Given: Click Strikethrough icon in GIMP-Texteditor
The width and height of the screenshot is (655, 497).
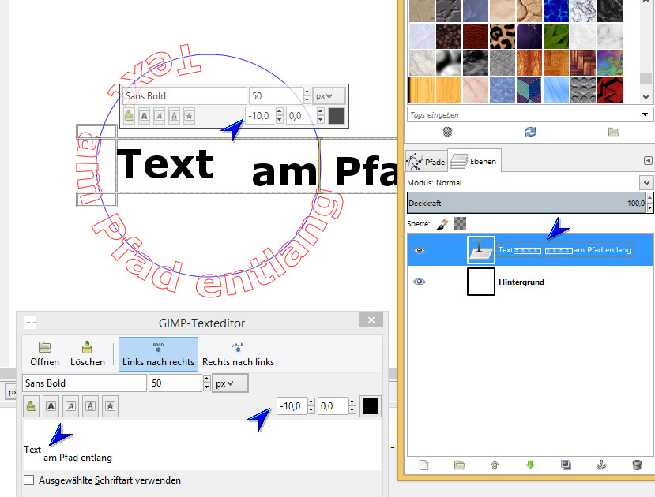Looking at the screenshot, I should 111,406.
